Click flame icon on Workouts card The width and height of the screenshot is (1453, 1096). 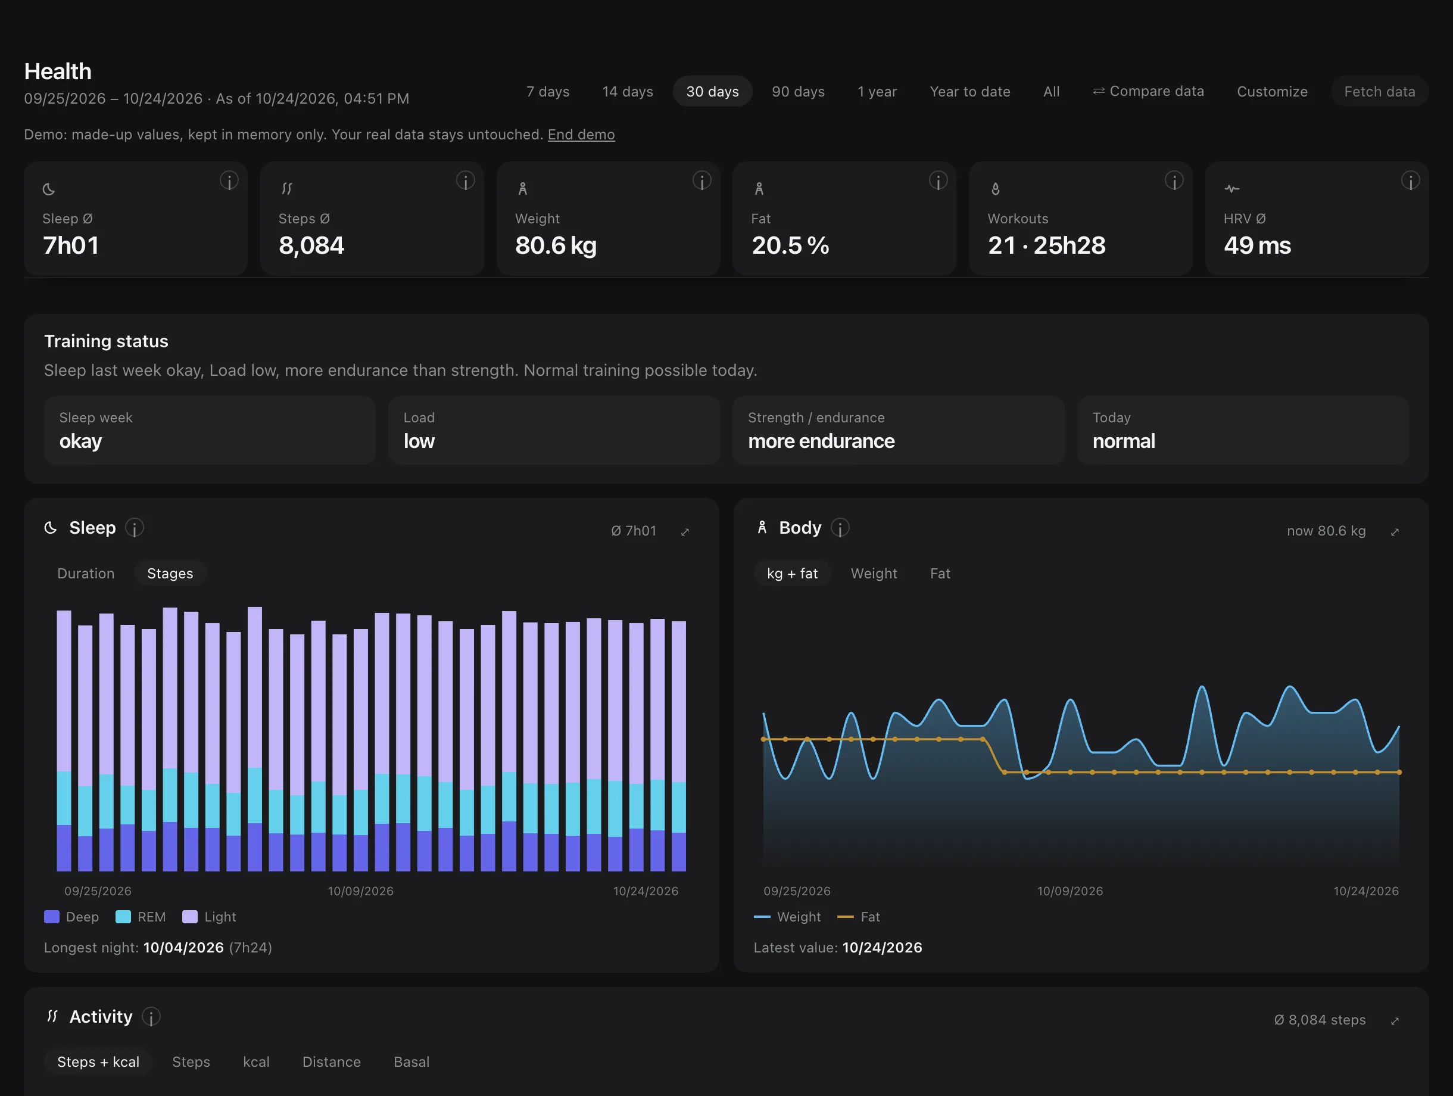pyautogui.click(x=995, y=189)
